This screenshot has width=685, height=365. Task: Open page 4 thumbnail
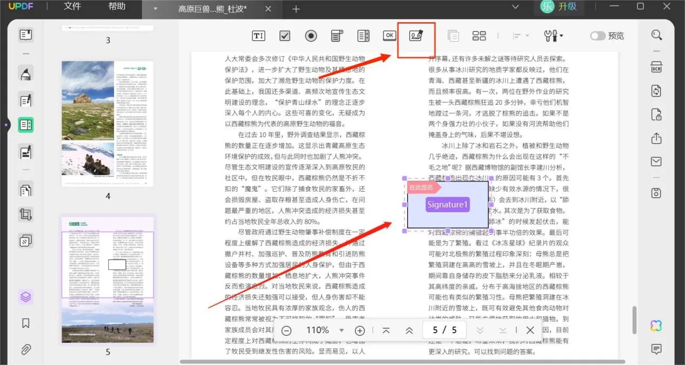(107, 124)
